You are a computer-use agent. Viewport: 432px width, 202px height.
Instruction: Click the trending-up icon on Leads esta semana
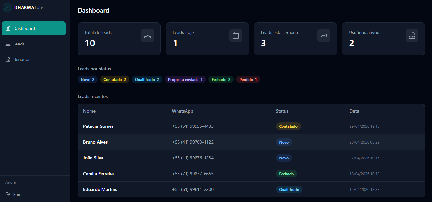click(x=324, y=35)
